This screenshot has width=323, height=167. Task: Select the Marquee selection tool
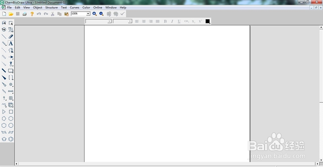point(11,23)
